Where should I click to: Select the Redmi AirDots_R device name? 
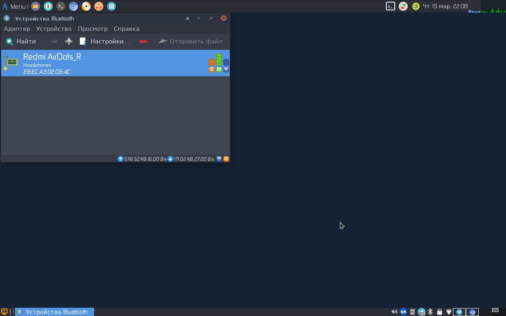52,56
